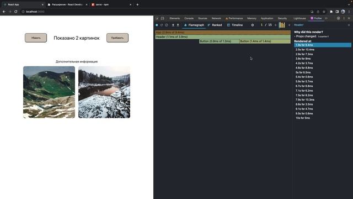Go to previous commit arrow
This screenshot has height=199, width=353.
[276, 25]
